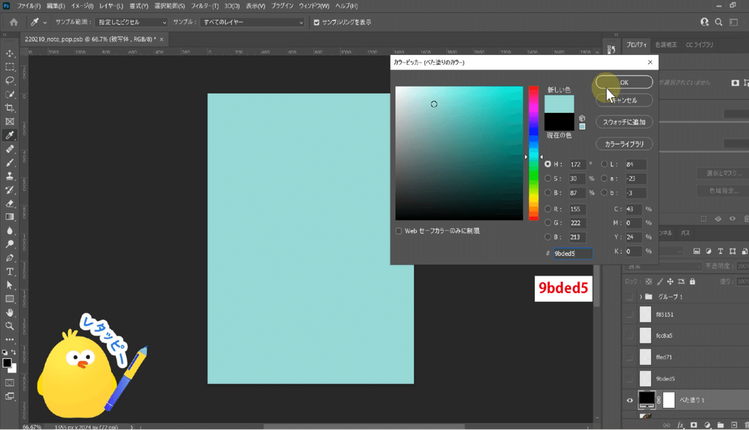This screenshot has height=430, width=749.
Task: Click the link layers icon
Action: [666, 425]
